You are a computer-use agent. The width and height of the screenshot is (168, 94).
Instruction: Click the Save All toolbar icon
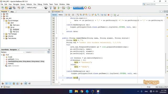[14, 8]
